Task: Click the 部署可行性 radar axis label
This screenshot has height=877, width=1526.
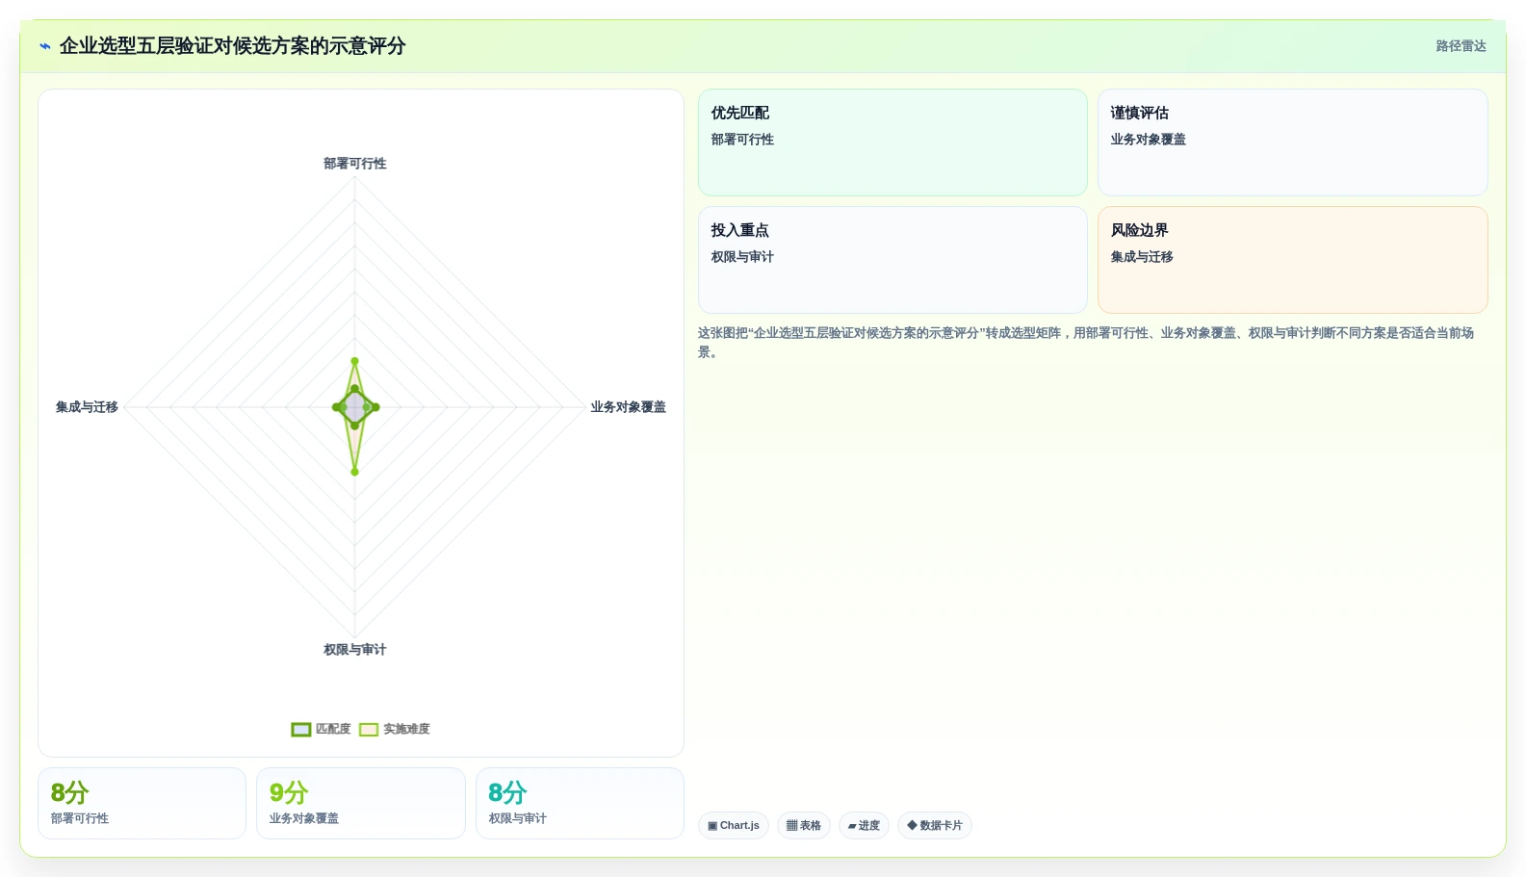Action: pyautogui.click(x=354, y=164)
